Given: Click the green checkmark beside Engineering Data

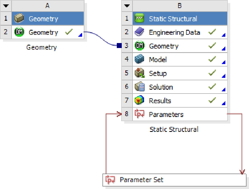Looking at the screenshot, I should coord(212,32).
